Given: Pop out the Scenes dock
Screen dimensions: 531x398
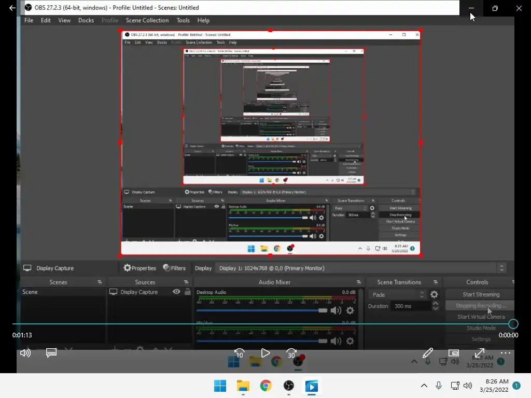Looking at the screenshot, I should [100, 282].
